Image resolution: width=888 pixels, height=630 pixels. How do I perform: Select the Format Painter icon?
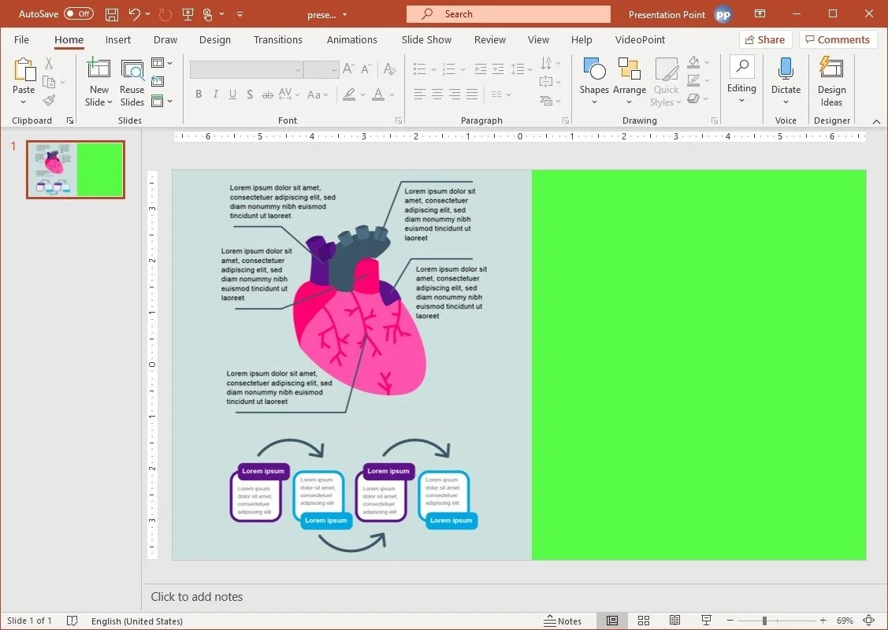(x=47, y=99)
